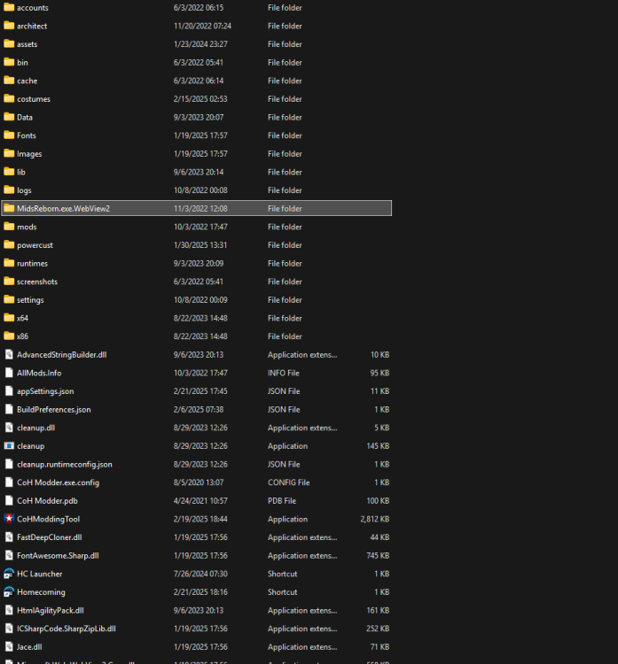Select the cleanup application exe icon
This screenshot has width=618, height=664.
point(9,446)
